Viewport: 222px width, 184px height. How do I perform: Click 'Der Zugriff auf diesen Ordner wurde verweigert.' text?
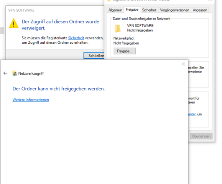(60, 25)
